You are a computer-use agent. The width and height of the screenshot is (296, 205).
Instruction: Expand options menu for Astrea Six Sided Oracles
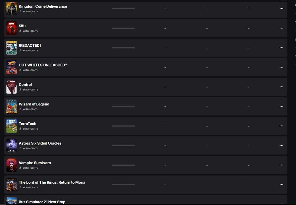281,145
